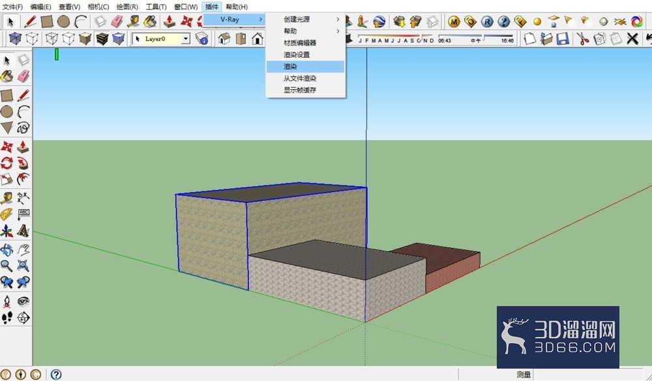
Task: Open the Layer Manager icon
Action: pyautogui.click(x=201, y=38)
